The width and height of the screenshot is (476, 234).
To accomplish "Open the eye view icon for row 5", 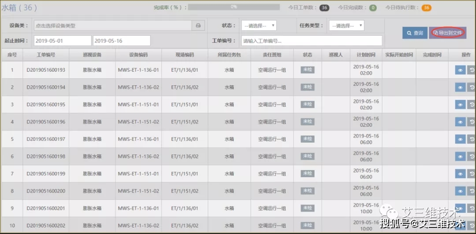I will [x=460, y=139].
